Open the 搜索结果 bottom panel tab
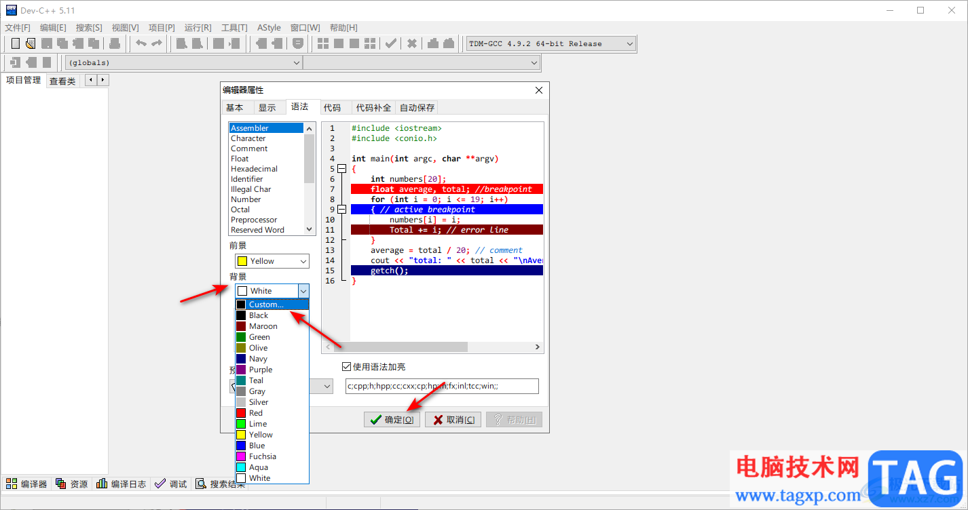The image size is (968, 510). tap(220, 484)
